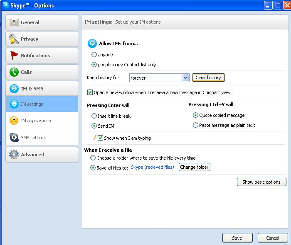Click the Advanced gear icon
Screen dimensions: 291x245
click(x=14, y=154)
